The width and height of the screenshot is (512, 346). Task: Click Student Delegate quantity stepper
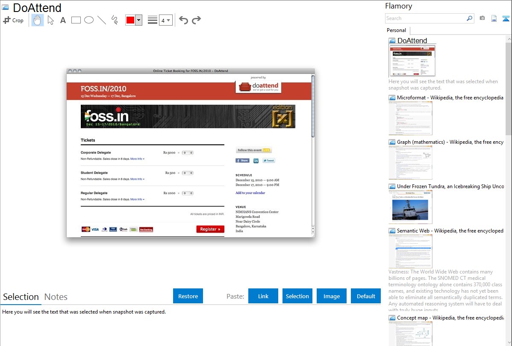pyautogui.click(x=188, y=173)
